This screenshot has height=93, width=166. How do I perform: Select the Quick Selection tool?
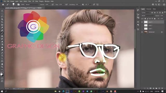coord(2,19)
